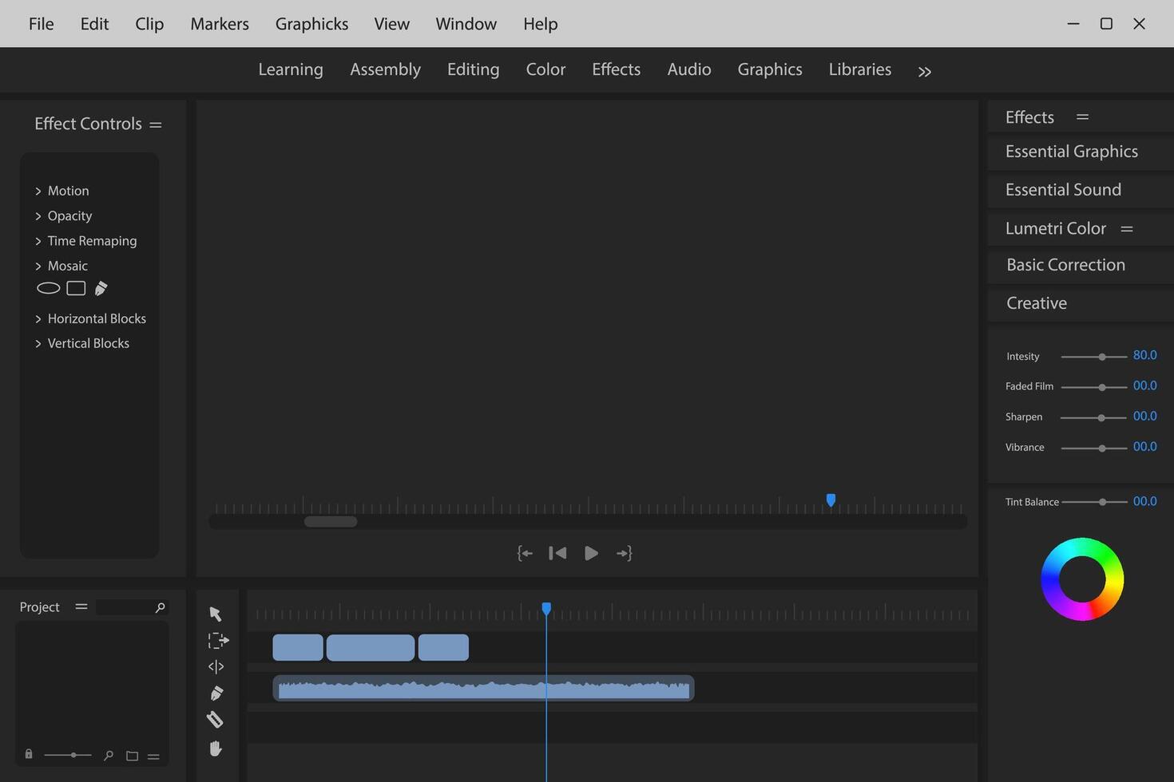This screenshot has height=782, width=1174.
Task: Adjust the Project thumbnail zoom slider
Action: [x=68, y=755]
